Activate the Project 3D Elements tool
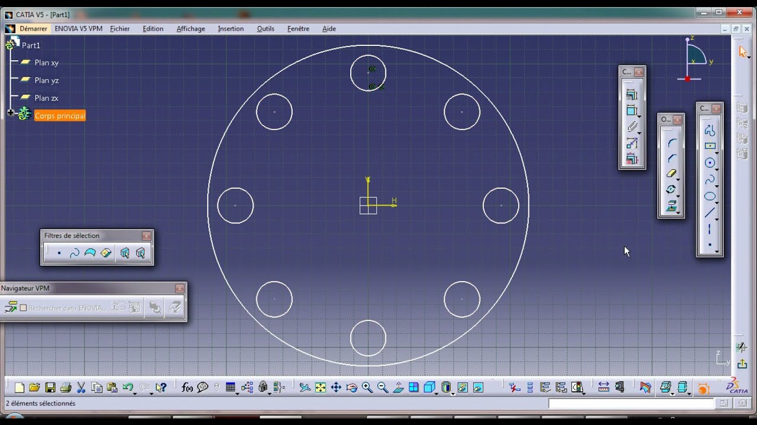 pos(671,206)
